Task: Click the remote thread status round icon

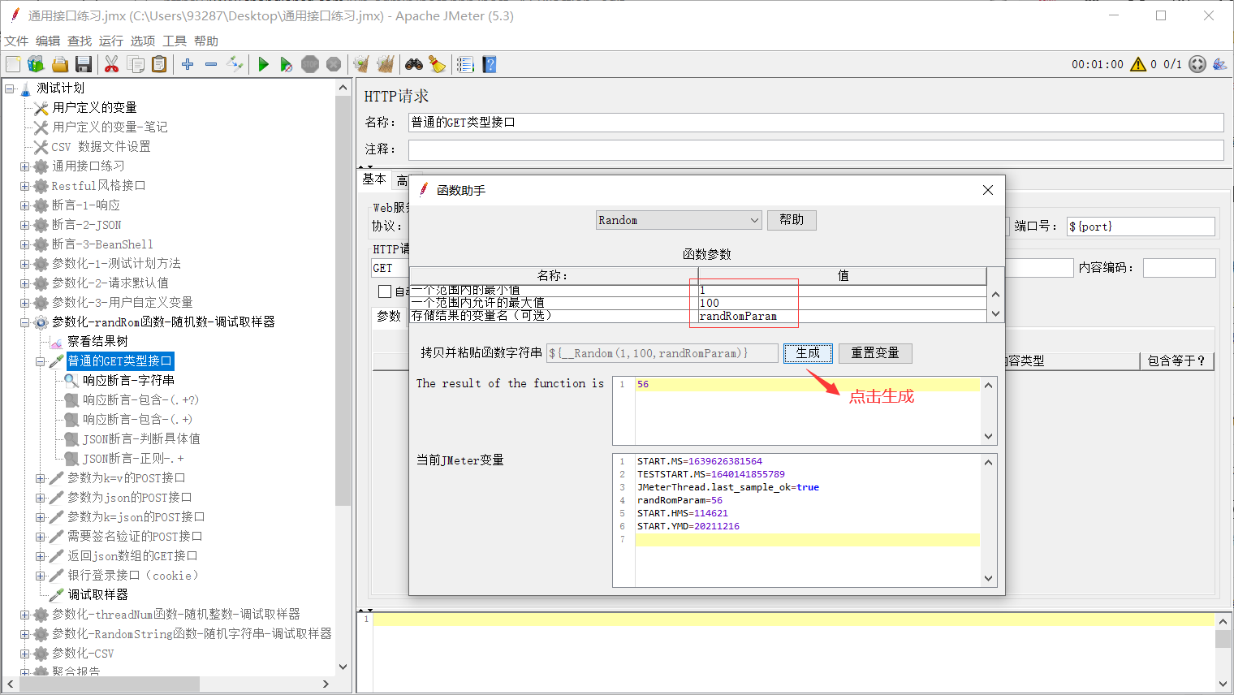Action: click(1197, 64)
